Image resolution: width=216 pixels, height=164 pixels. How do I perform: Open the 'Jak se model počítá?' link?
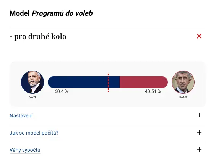pos(34,133)
